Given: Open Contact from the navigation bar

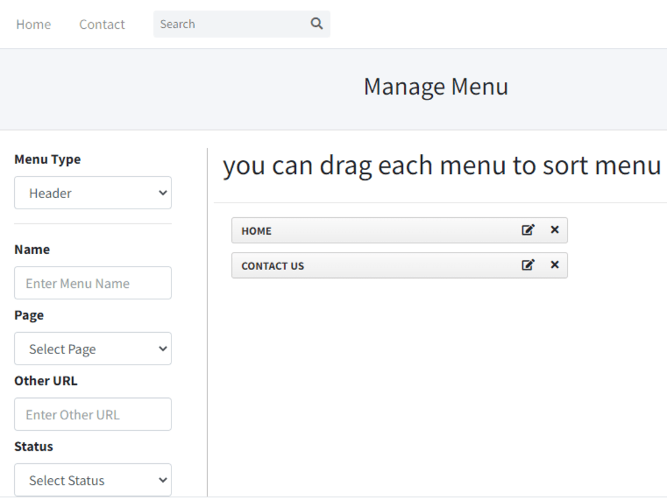Looking at the screenshot, I should tap(101, 24).
